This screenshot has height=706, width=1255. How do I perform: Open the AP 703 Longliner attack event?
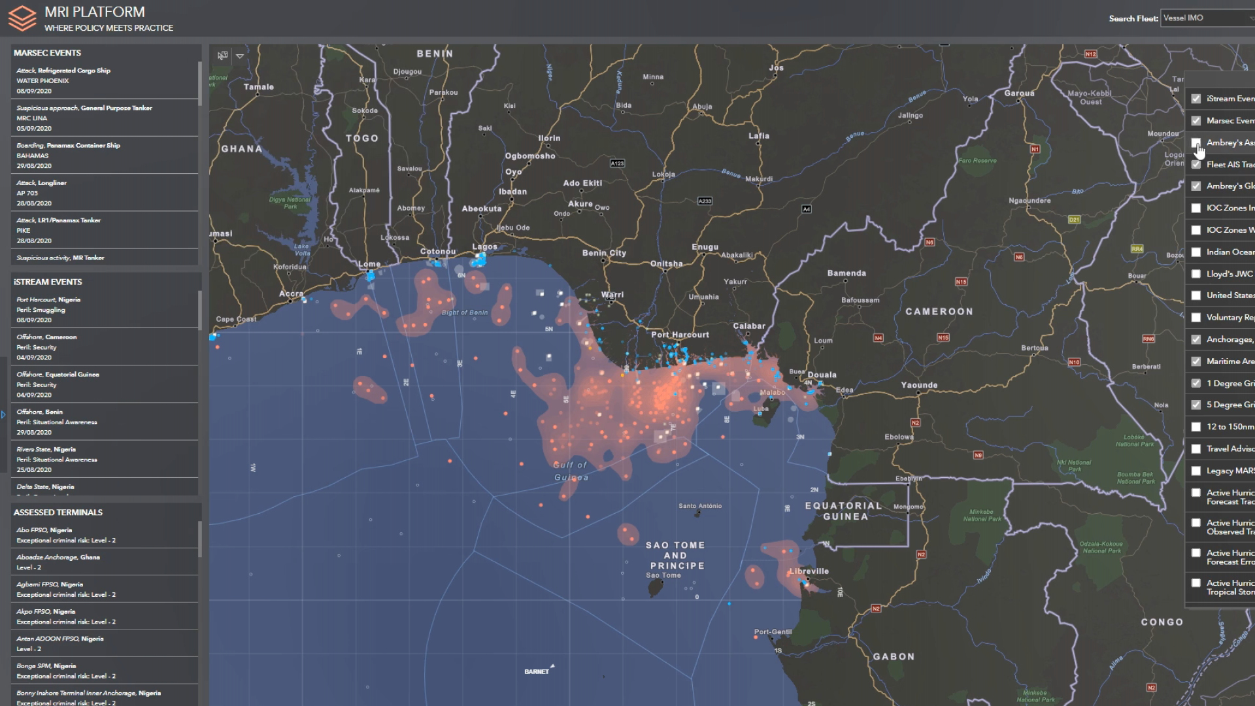pyautogui.click(x=104, y=193)
